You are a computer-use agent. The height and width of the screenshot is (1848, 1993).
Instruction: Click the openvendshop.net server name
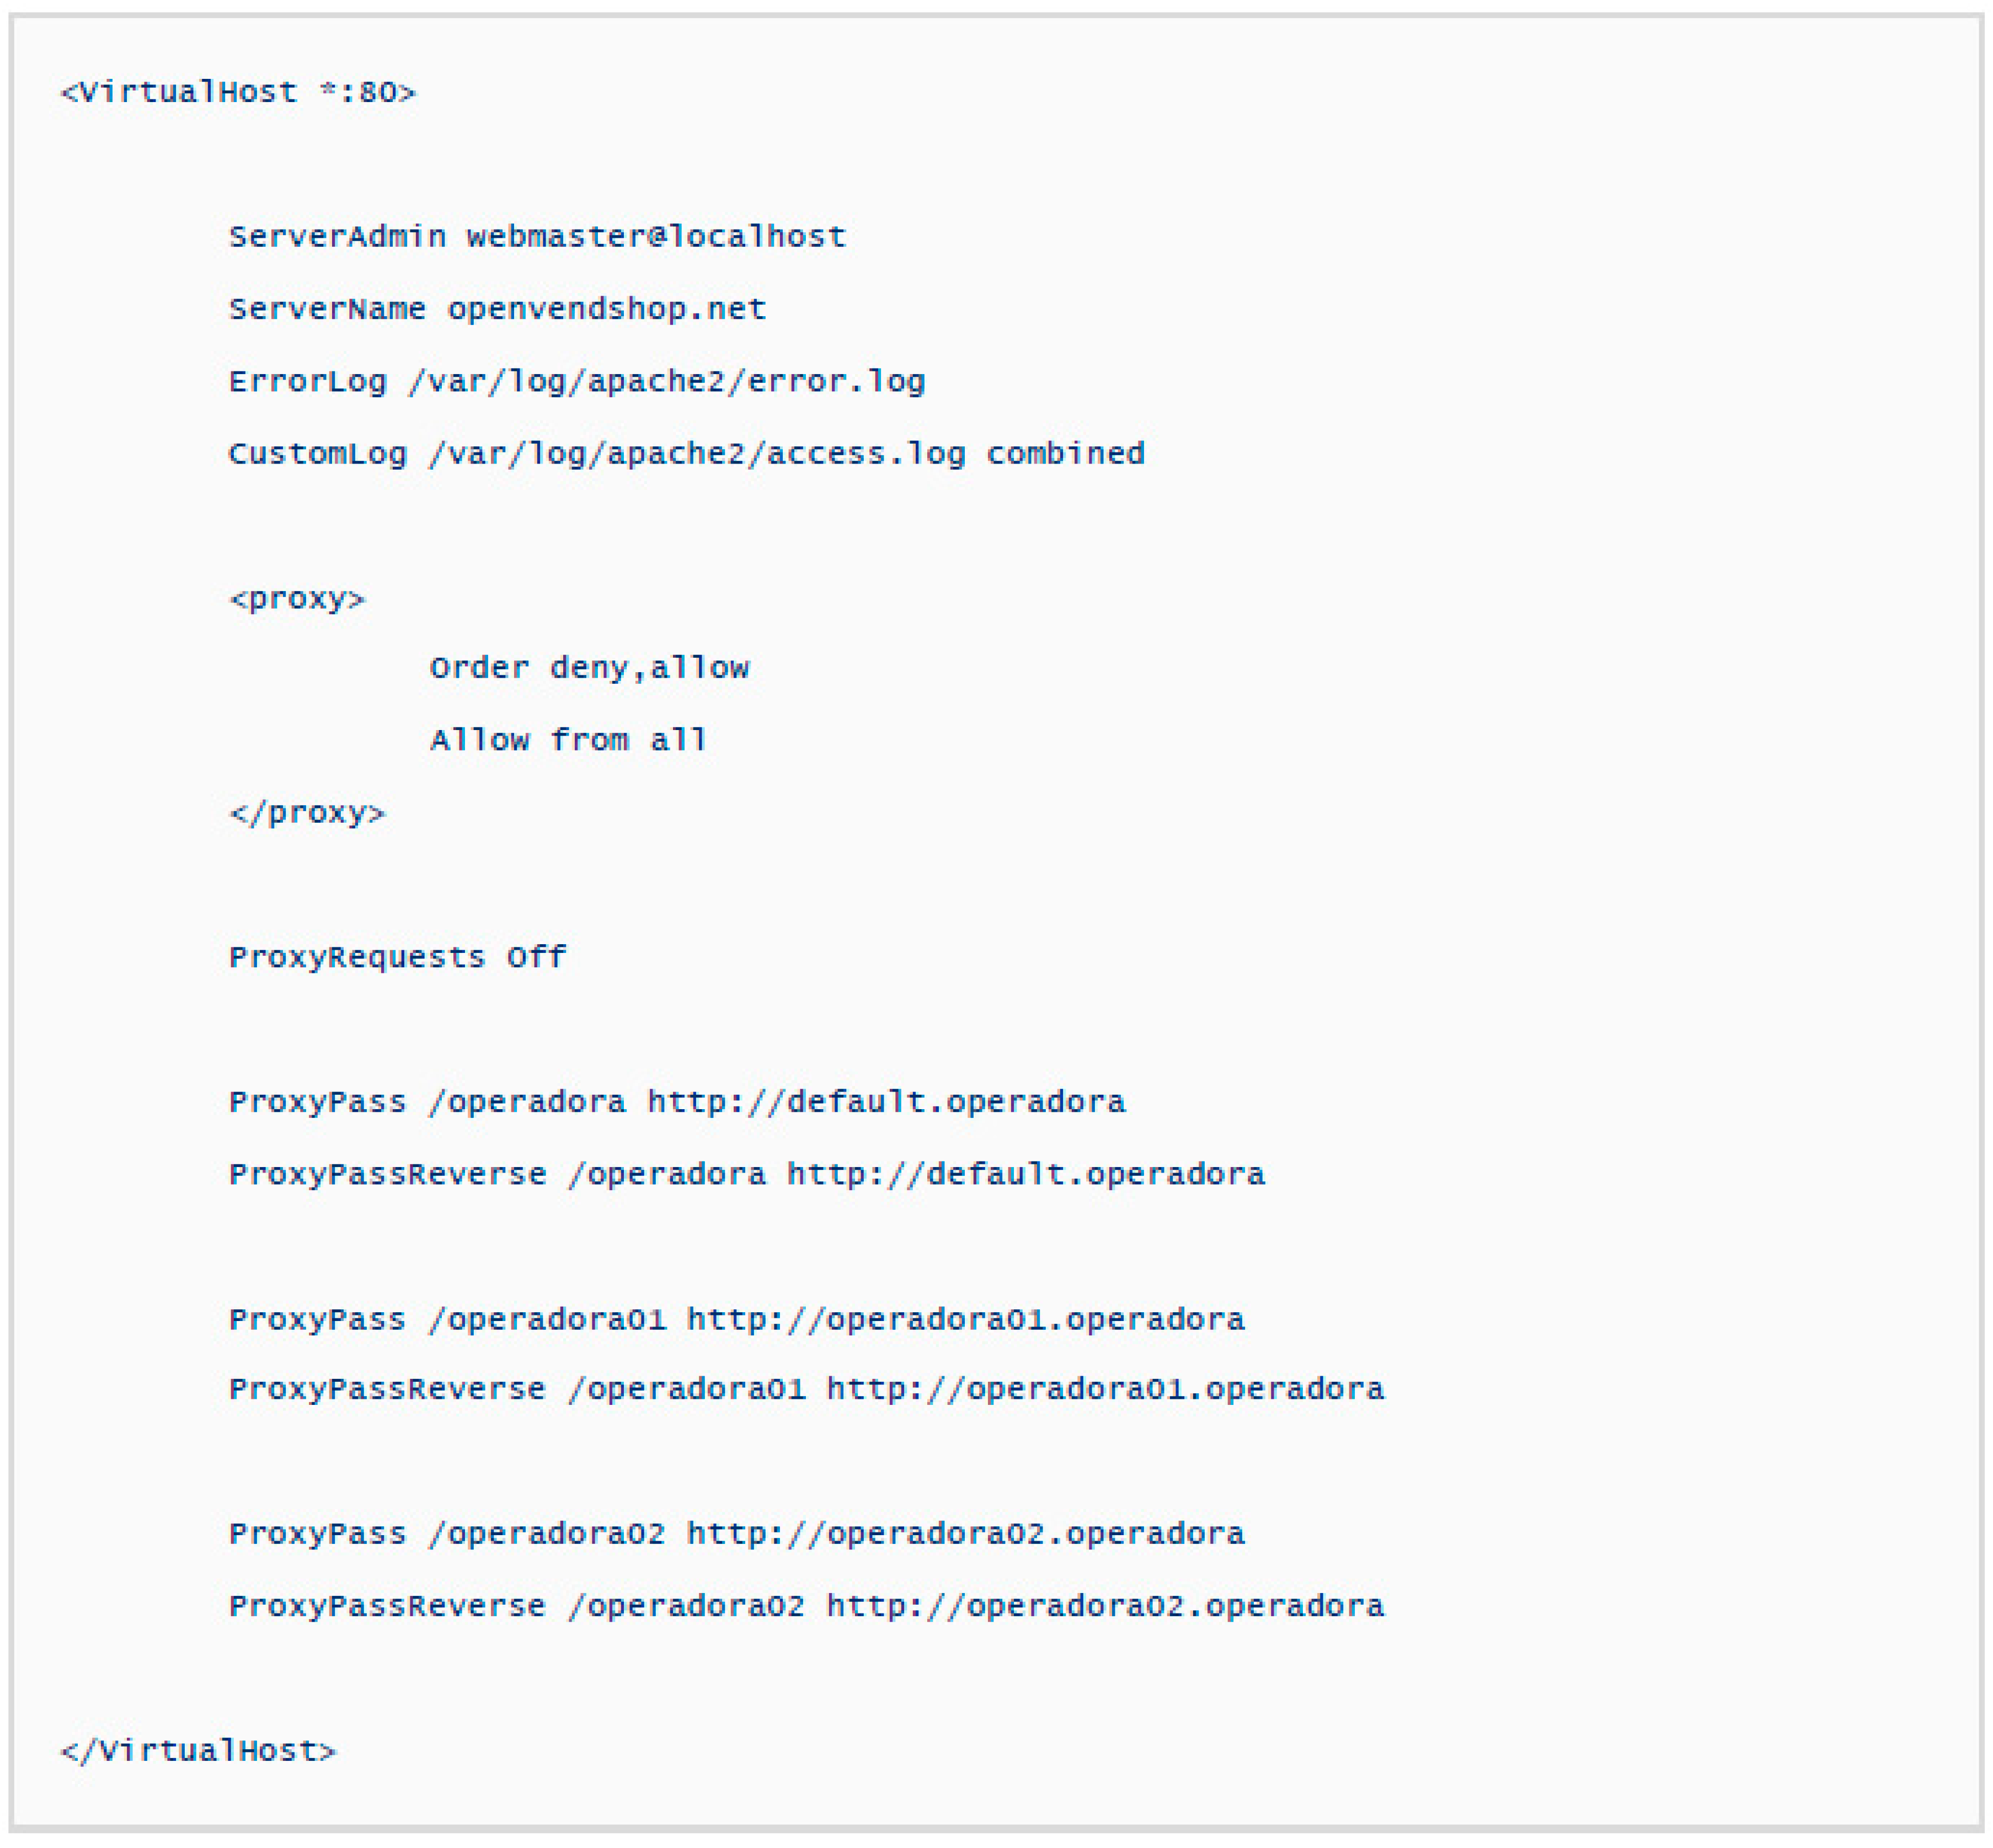606,309
